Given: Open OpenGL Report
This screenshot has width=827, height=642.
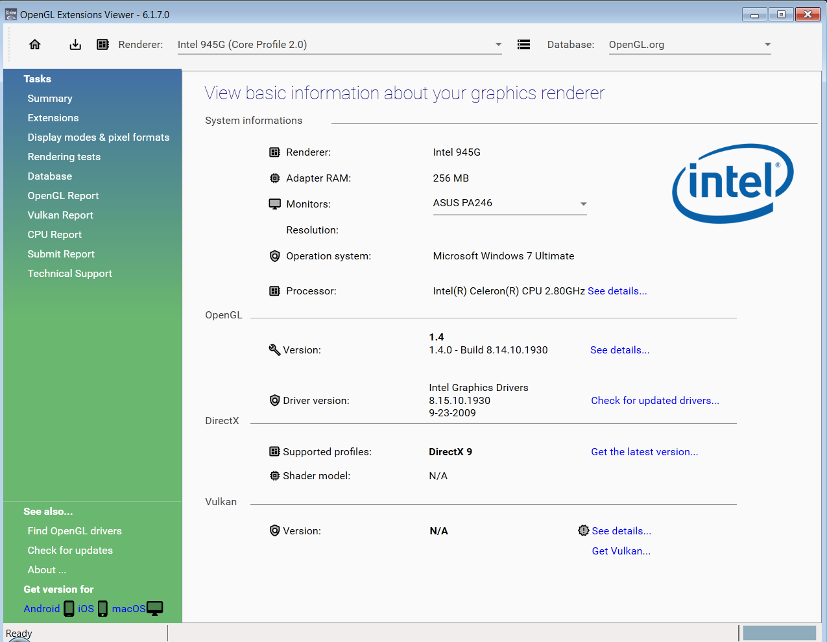Looking at the screenshot, I should click(x=63, y=196).
